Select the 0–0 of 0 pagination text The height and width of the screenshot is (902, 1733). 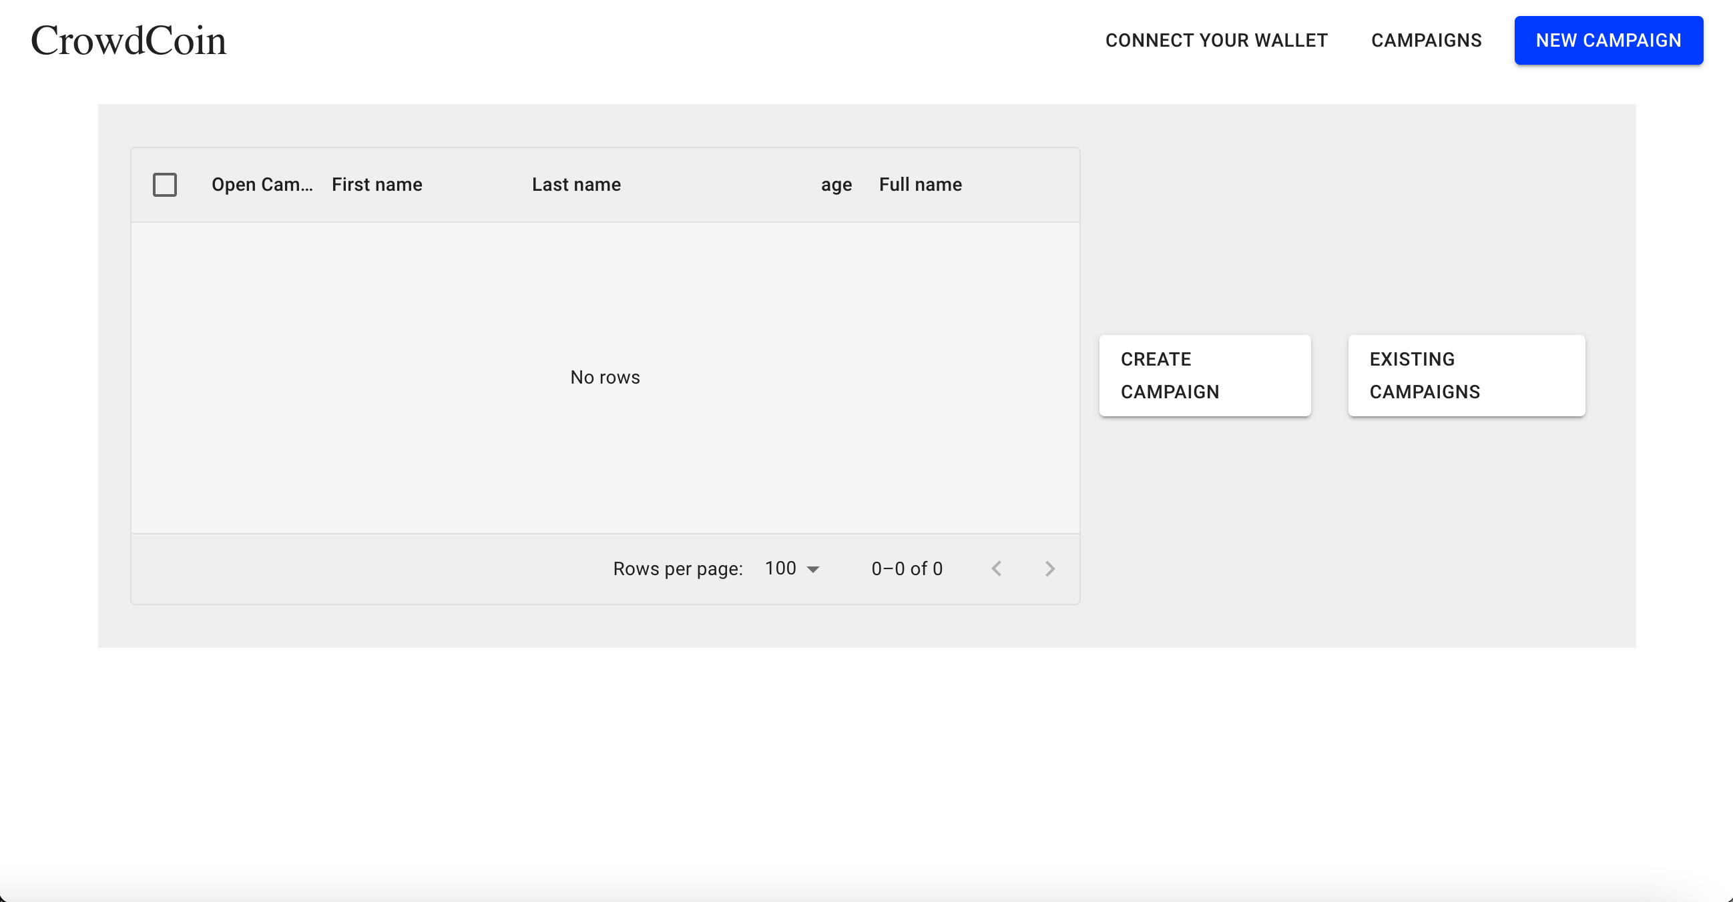tap(907, 568)
